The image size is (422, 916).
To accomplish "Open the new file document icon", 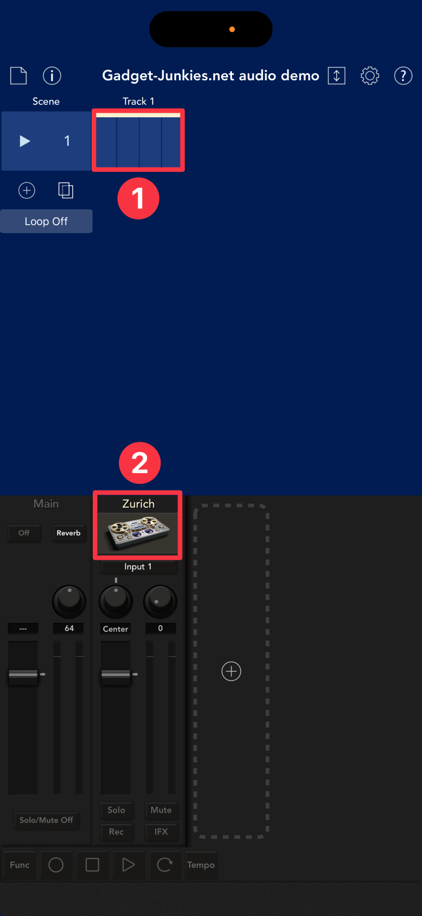I will click(x=19, y=75).
